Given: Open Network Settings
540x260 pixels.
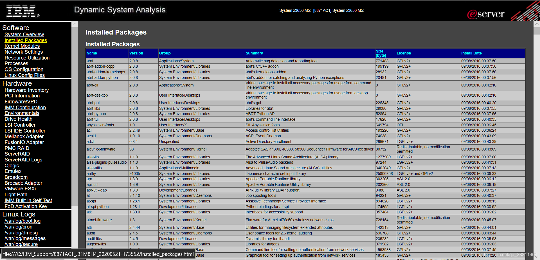Looking at the screenshot, I should click(x=24, y=52).
